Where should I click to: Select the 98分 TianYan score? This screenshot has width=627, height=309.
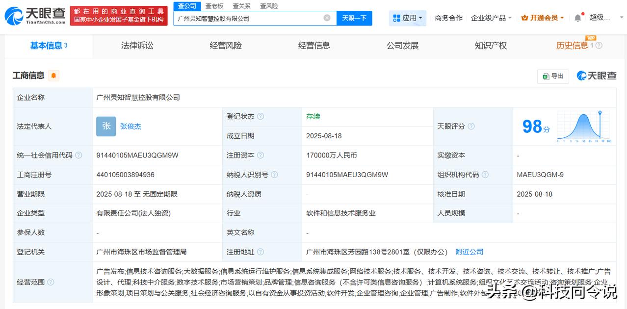coord(536,127)
